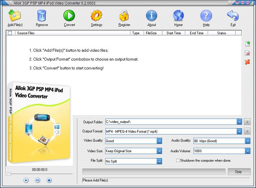The height and width of the screenshot is (188, 256).
Task: Click the remove selected file side icon
Action: (x=247, y=53)
